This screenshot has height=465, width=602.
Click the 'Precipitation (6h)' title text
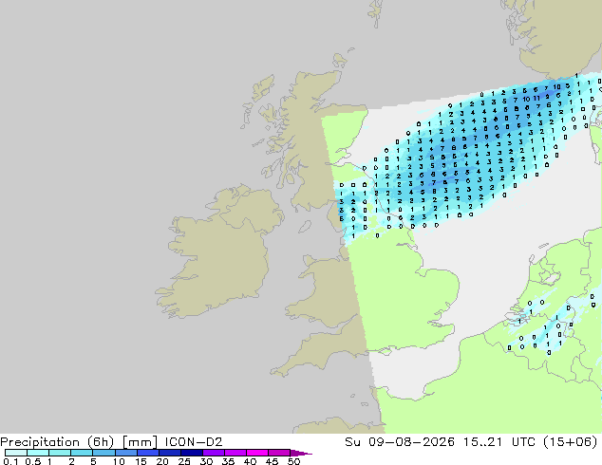click(57, 442)
